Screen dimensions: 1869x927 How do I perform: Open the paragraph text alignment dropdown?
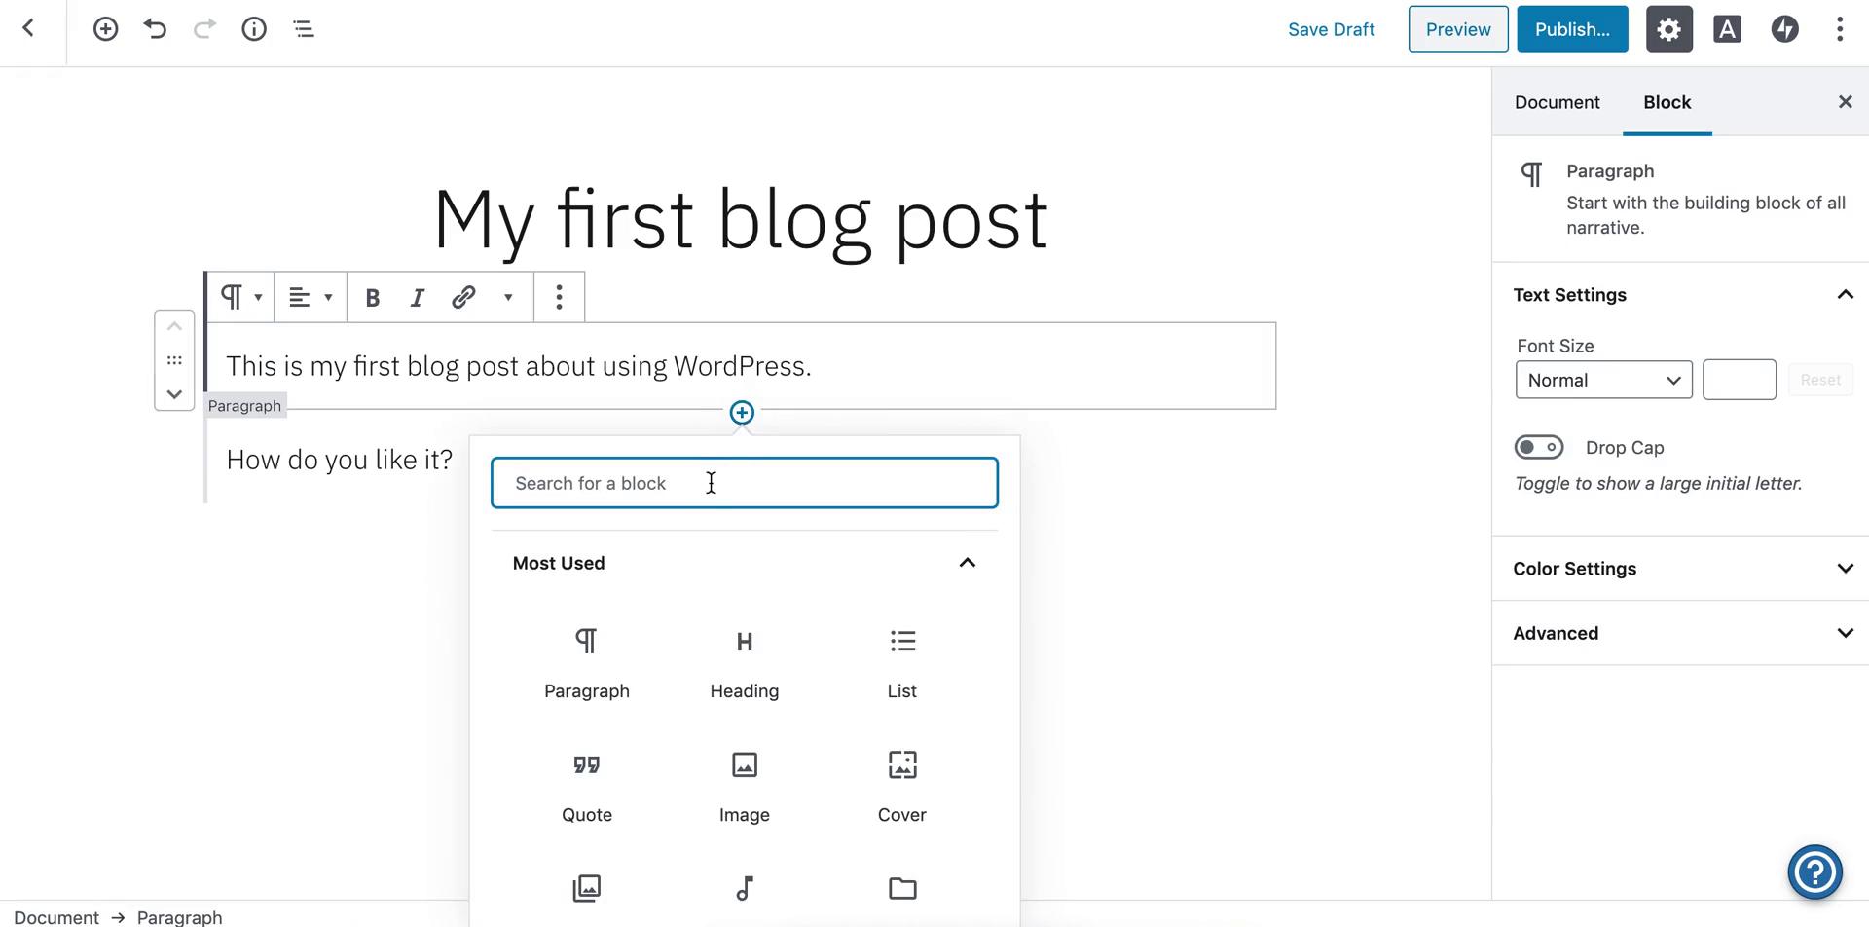[x=310, y=297]
